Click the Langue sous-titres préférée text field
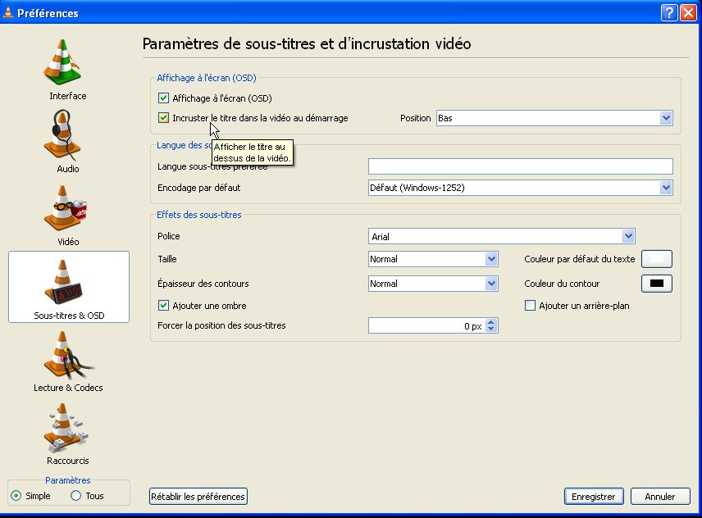 tap(520, 166)
